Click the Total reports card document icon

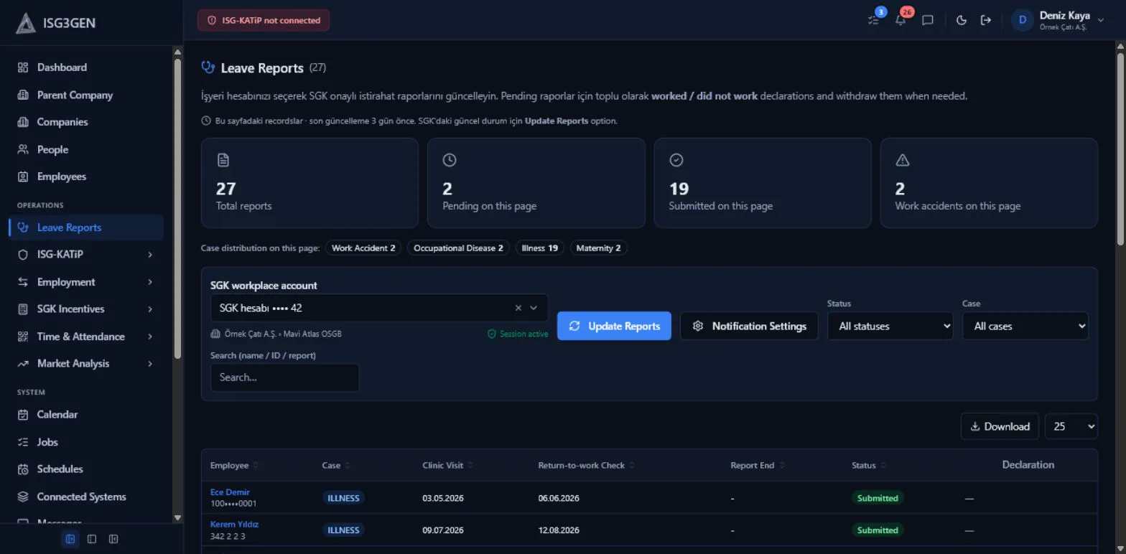[223, 160]
